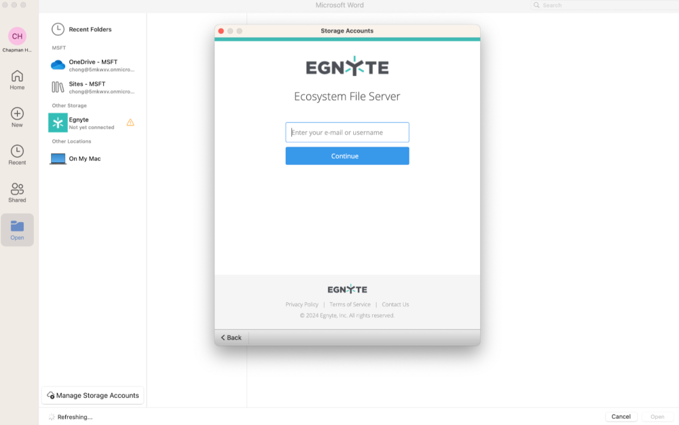Close the Storage Accounts dialog
This screenshot has height=425, width=679.
click(221, 31)
